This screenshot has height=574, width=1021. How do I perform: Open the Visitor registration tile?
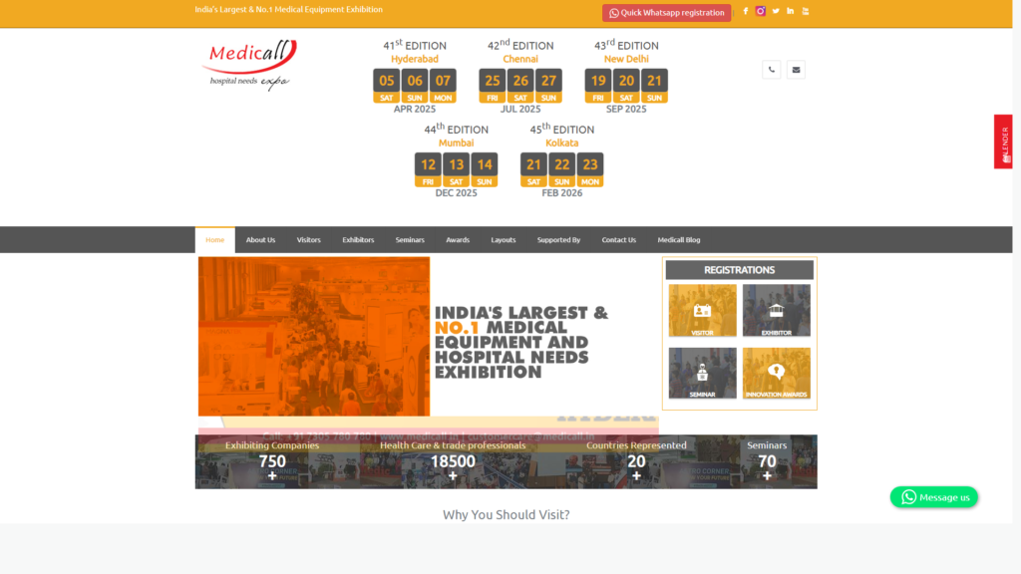click(703, 311)
